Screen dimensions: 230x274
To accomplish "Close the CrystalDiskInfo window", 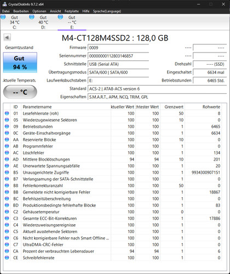I will pyautogui.click(x=223, y=4).
